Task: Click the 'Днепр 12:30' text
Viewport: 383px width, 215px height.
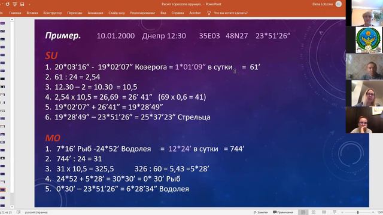Action: coord(164,36)
